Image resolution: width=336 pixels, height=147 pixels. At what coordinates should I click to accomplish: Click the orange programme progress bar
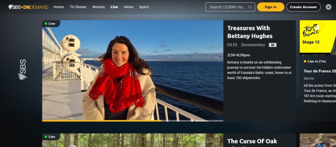pyautogui.click(x=102, y=121)
